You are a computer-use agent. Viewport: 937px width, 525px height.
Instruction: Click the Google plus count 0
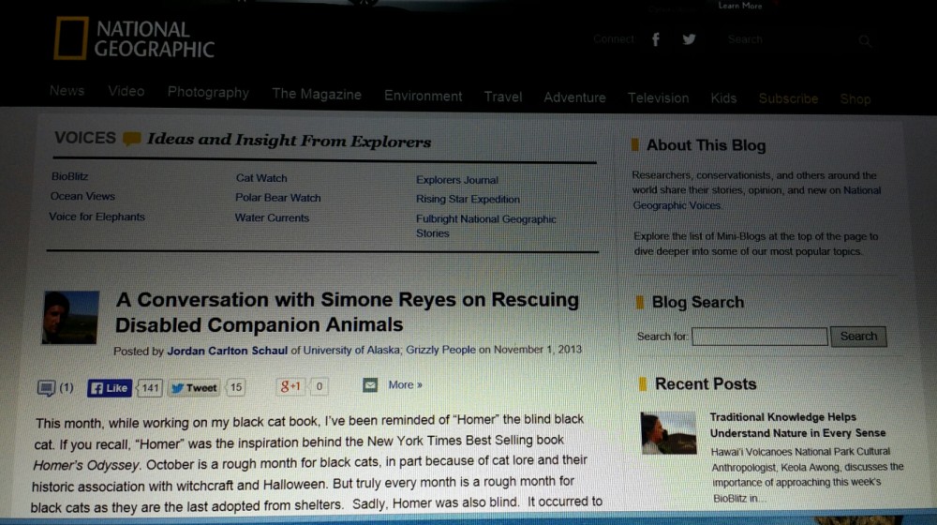[x=320, y=387]
